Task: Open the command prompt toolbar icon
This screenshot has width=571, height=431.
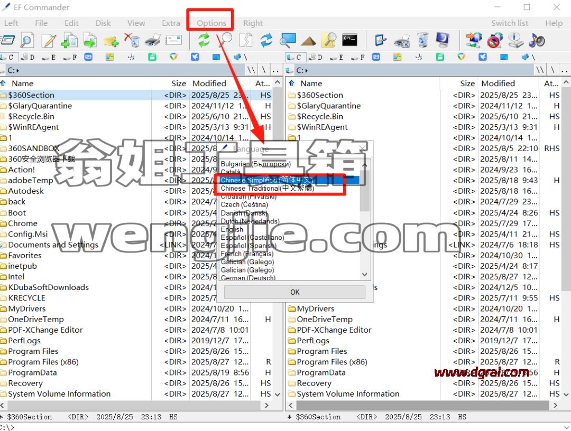Action: pyautogui.click(x=349, y=40)
